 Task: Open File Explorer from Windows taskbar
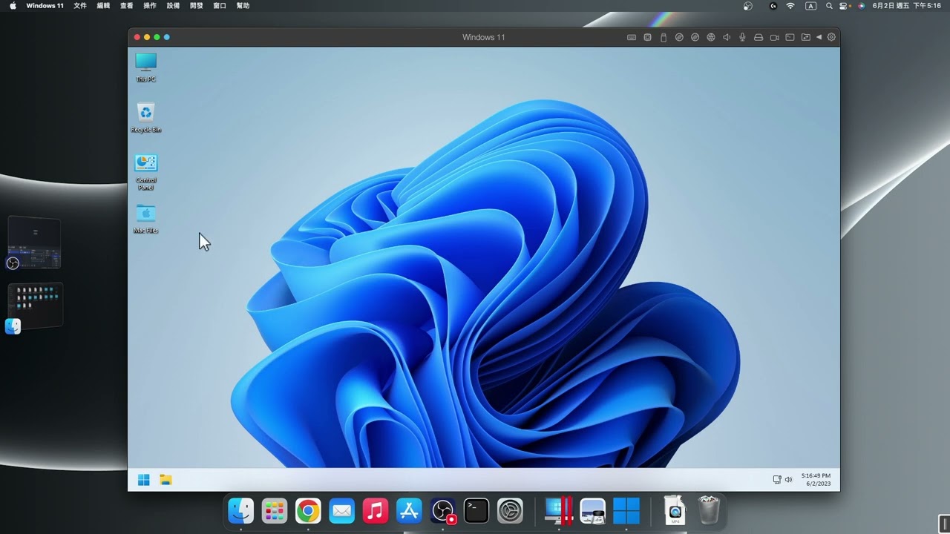(166, 480)
